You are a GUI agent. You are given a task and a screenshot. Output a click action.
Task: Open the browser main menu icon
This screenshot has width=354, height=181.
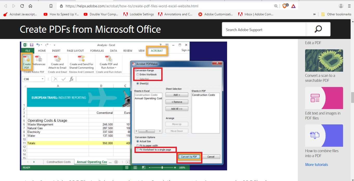(x=349, y=6)
